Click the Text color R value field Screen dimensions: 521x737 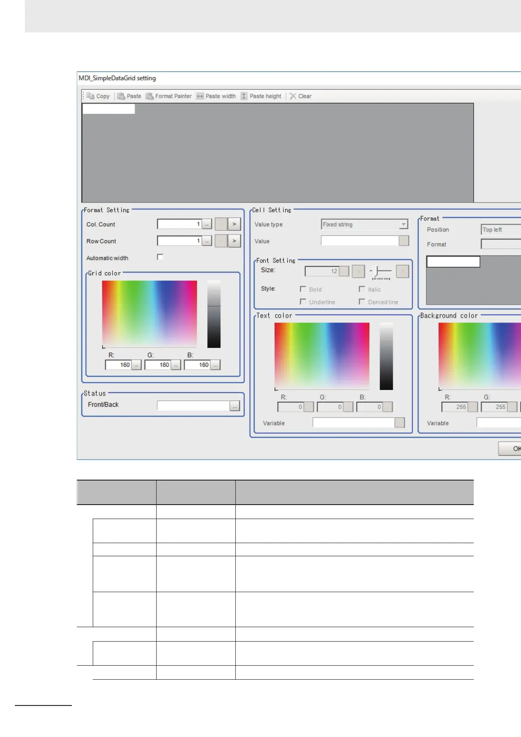(x=290, y=407)
